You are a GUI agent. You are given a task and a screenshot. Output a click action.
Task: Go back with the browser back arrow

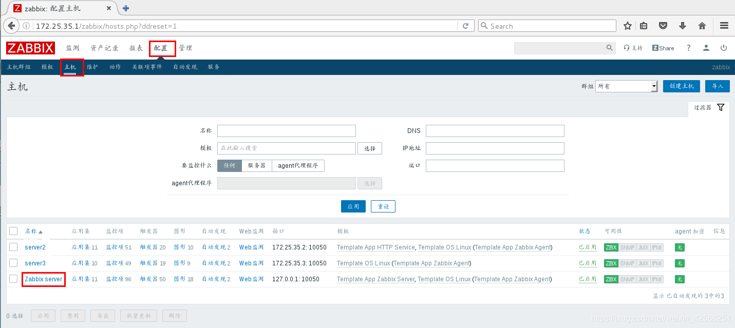11,26
